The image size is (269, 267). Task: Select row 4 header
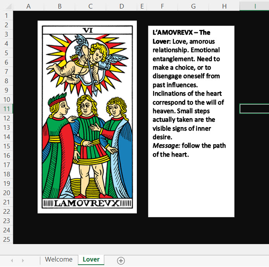(x=7, y=44)
